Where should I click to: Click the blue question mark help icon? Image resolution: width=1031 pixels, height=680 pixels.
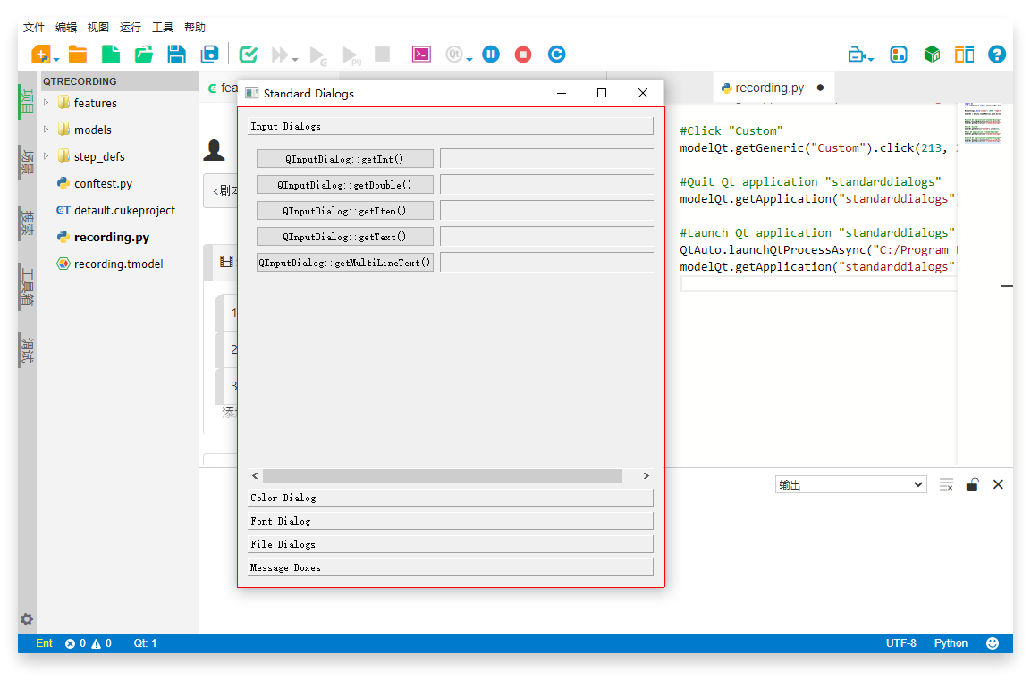pyautogui.click(x=997, y=55)
